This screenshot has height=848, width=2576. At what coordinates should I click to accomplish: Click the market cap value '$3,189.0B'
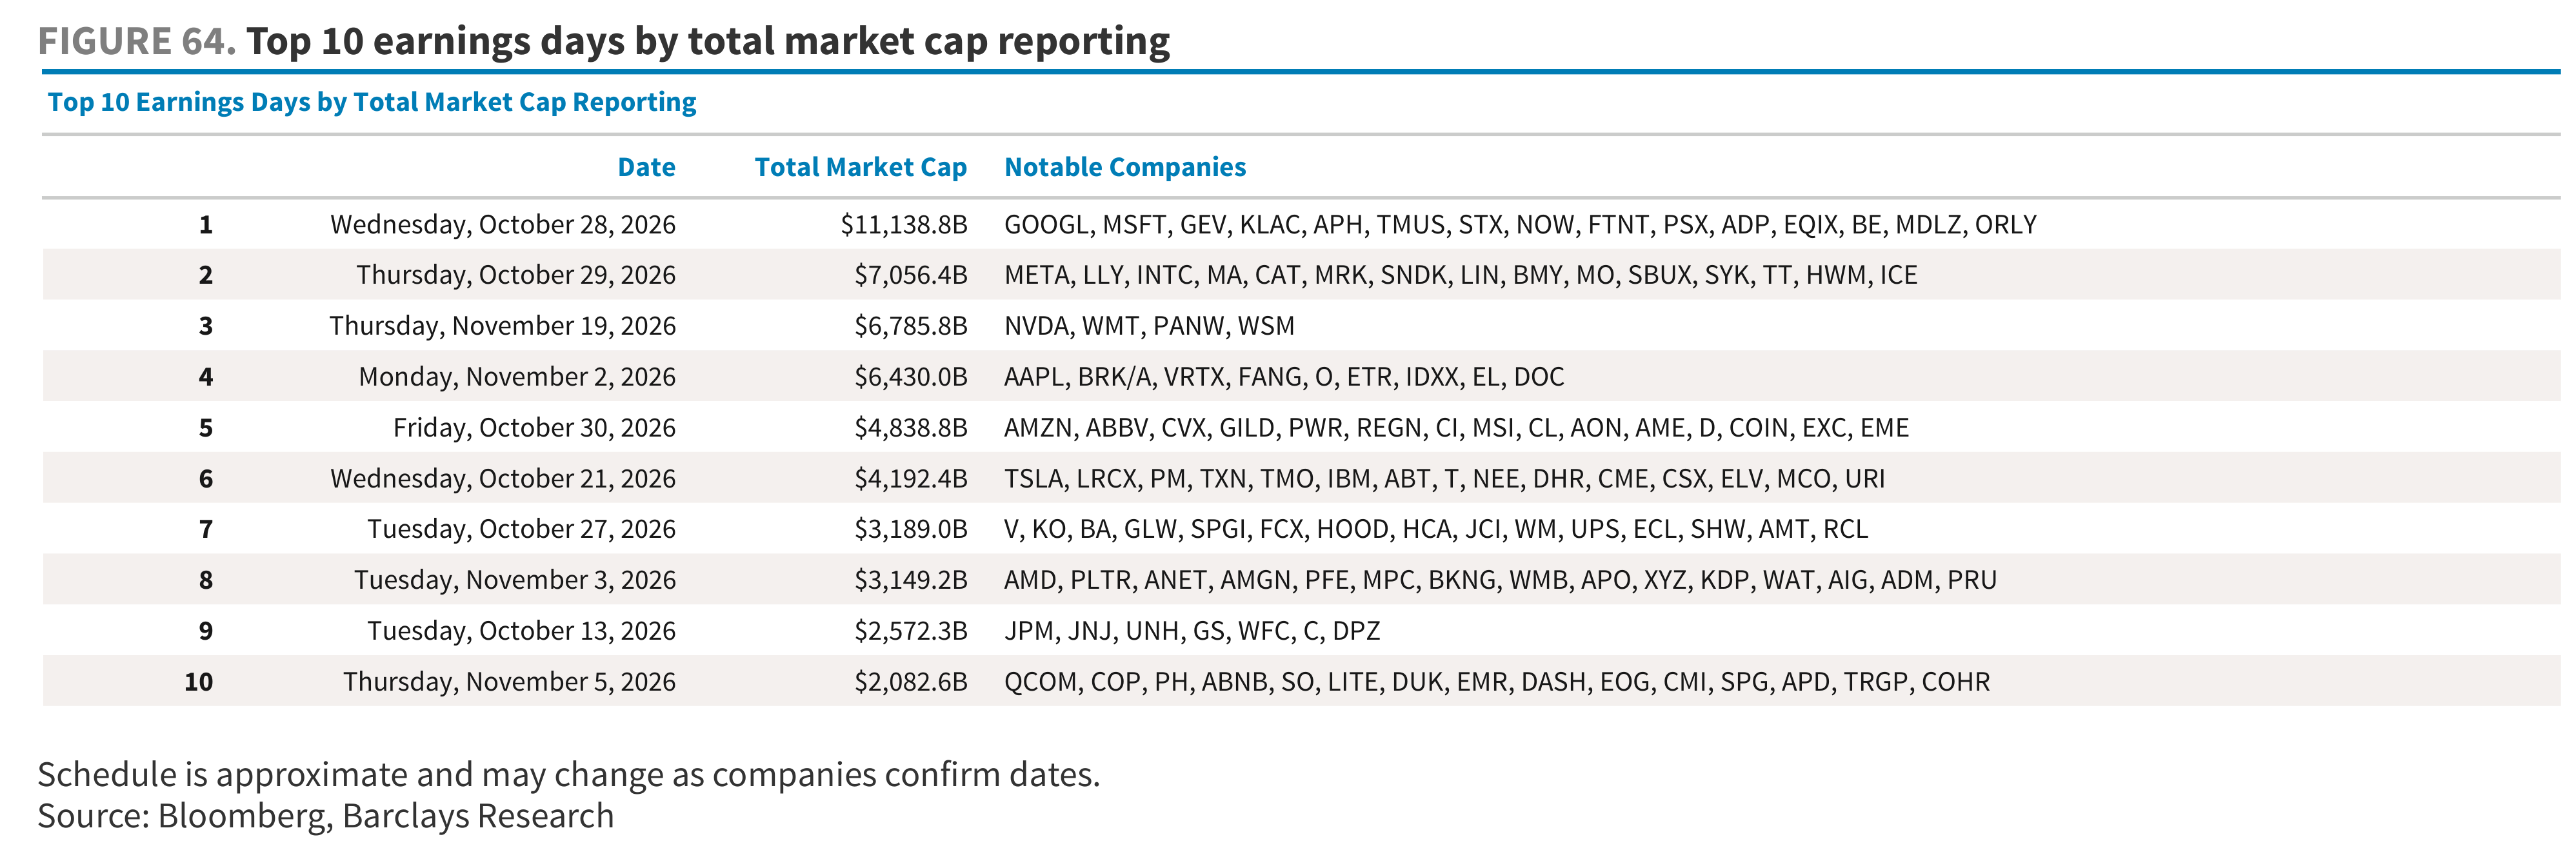click(910, 529)
